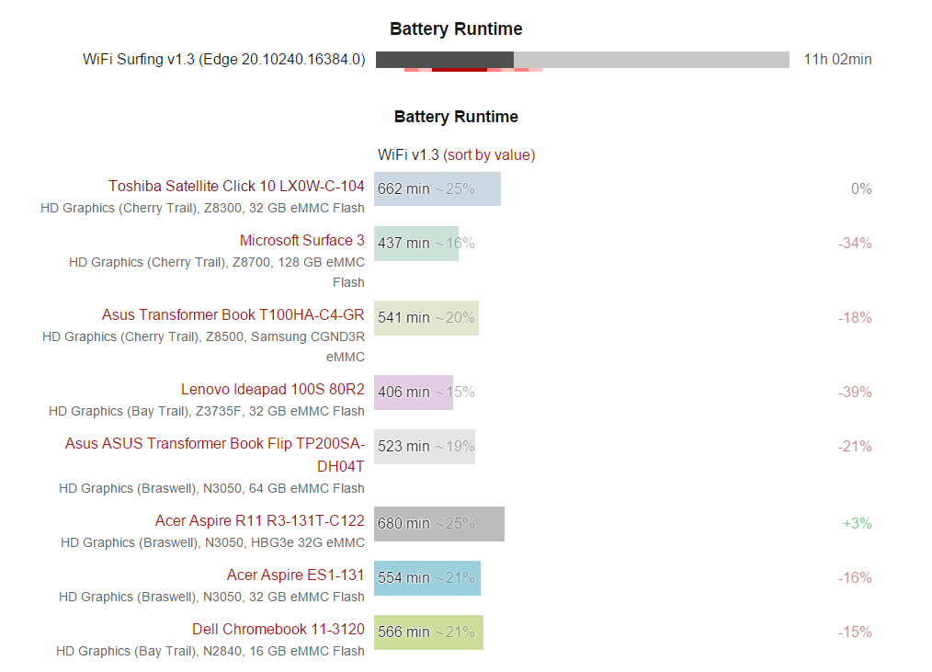Click the 'sort by value' link
The width and height of the screenshot is (932, 672).
coord(489,155)
